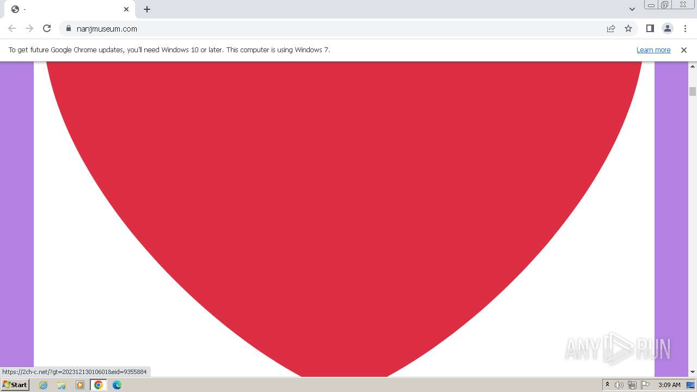Open the Windows Start menu
Image resolution: width=697 pixels, height=392 pixels.
[x=15, y=384]
